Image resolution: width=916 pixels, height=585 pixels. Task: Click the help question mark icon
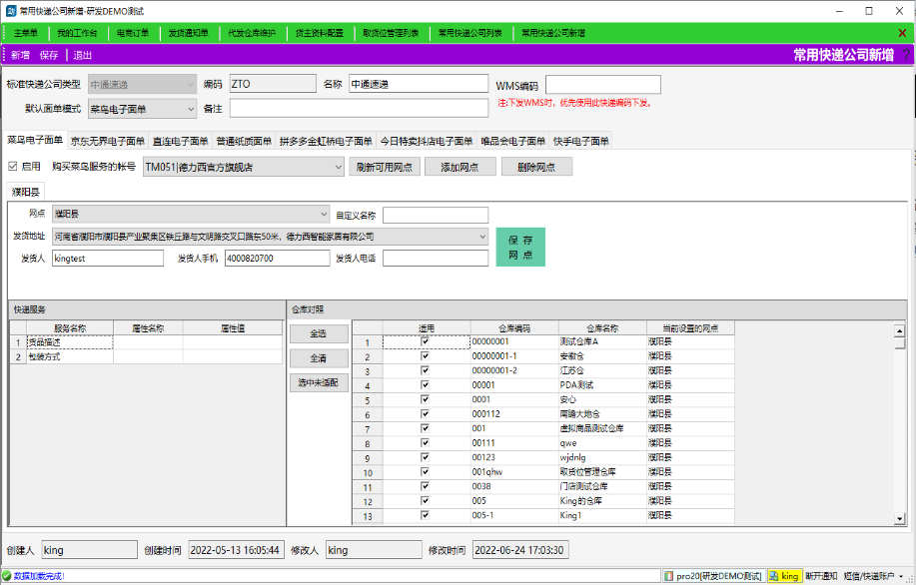[906, 55]
